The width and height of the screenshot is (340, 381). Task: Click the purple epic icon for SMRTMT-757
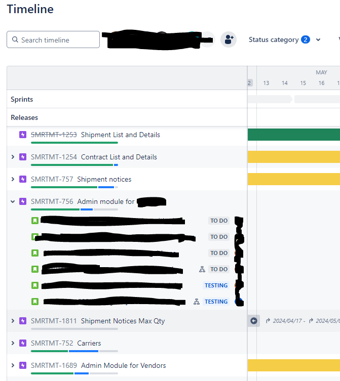coord(23,179)
